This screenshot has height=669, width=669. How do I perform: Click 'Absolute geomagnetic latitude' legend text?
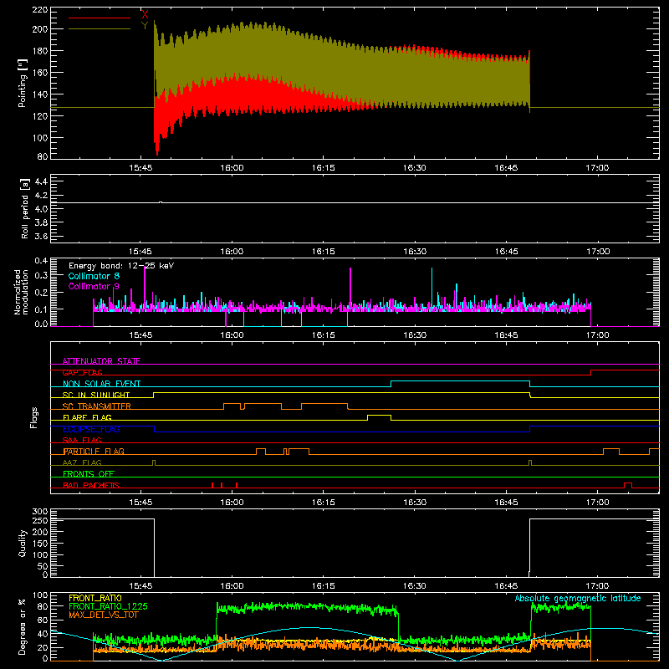(578, 598)
